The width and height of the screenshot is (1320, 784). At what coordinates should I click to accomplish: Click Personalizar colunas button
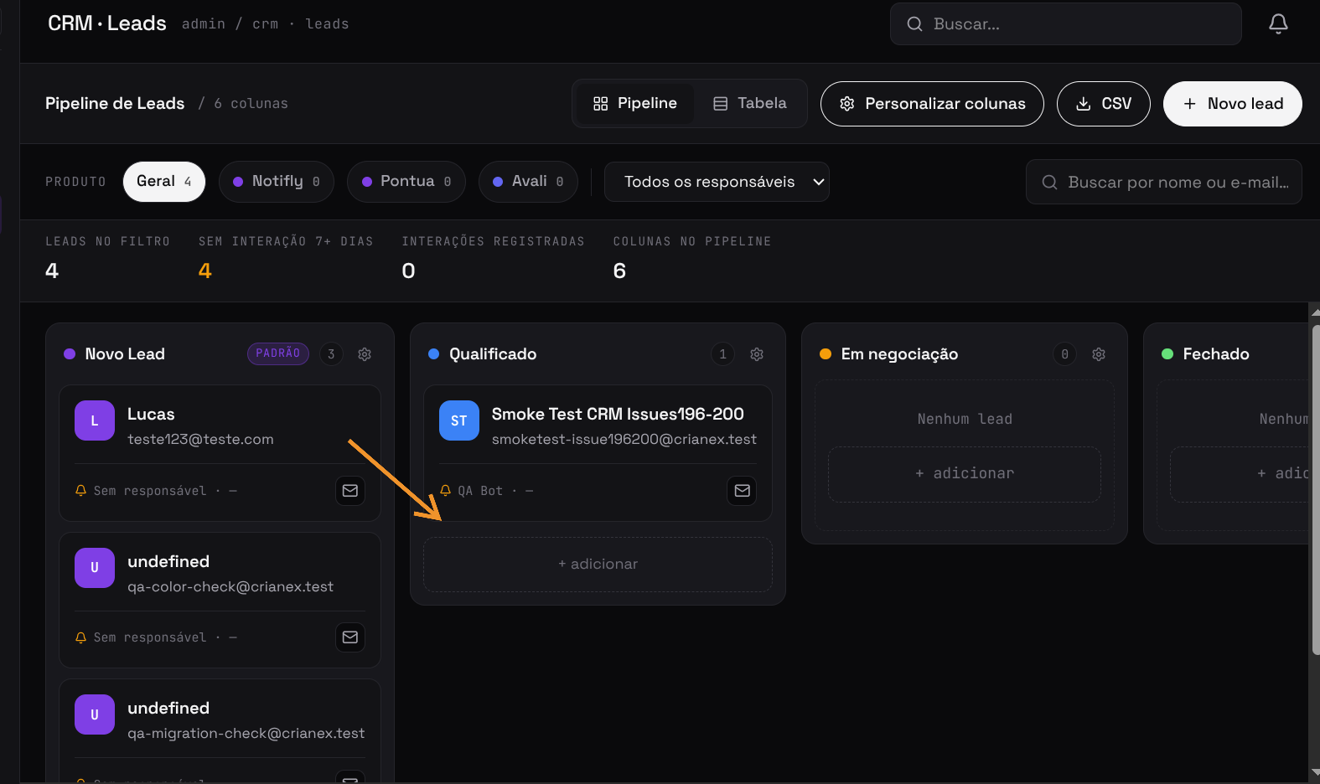[x=932, y=104]
